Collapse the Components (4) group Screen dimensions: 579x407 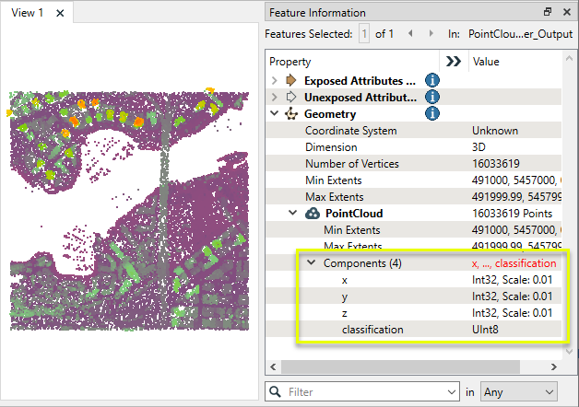pyautogui.click(x=311, y=263)
